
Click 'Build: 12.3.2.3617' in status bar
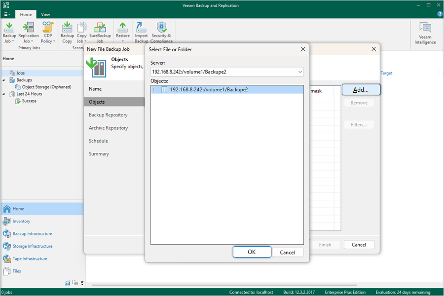pyautogui.click(x=299, y=293)
